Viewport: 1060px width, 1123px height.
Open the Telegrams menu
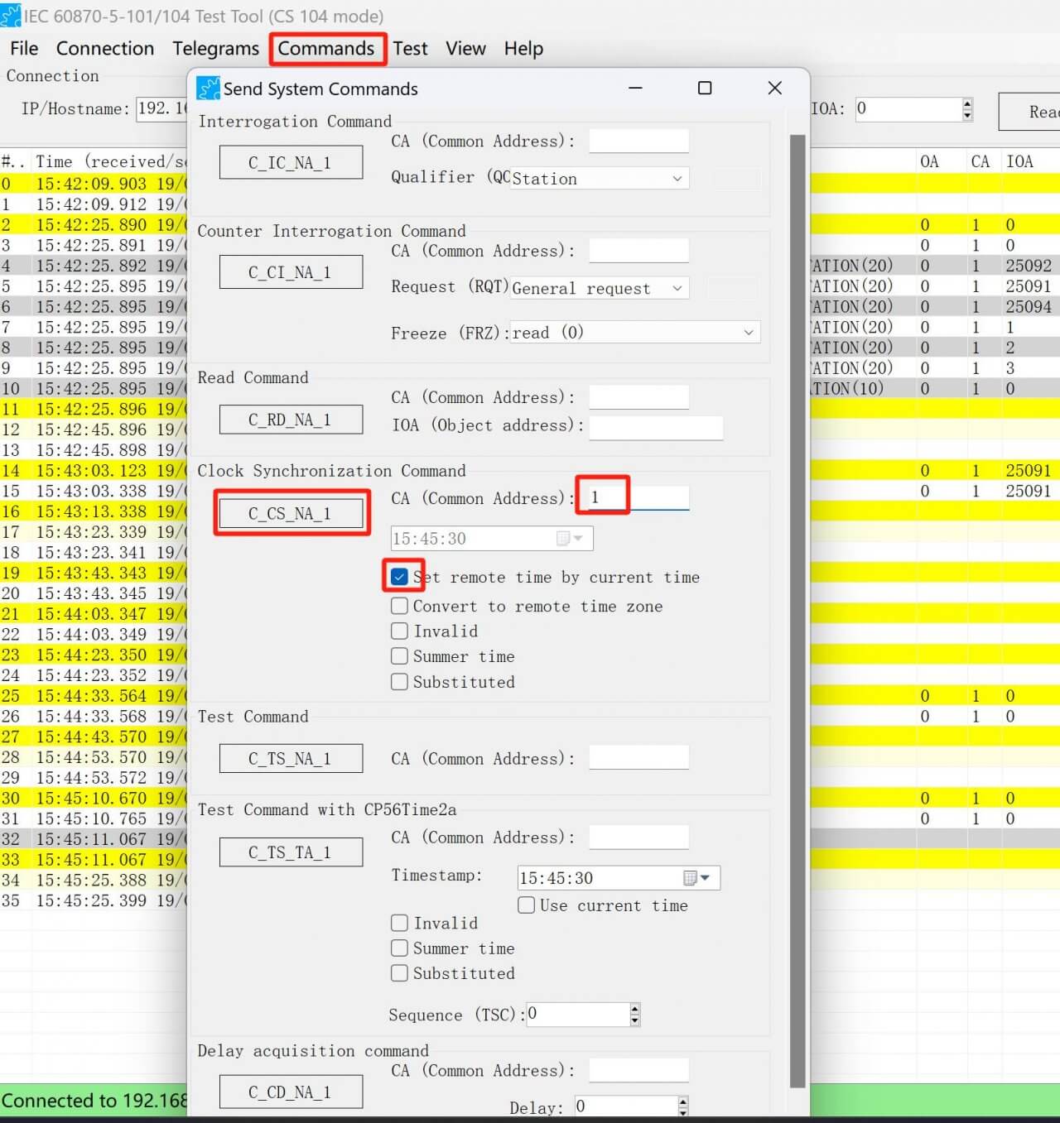[x=215, y=49]
